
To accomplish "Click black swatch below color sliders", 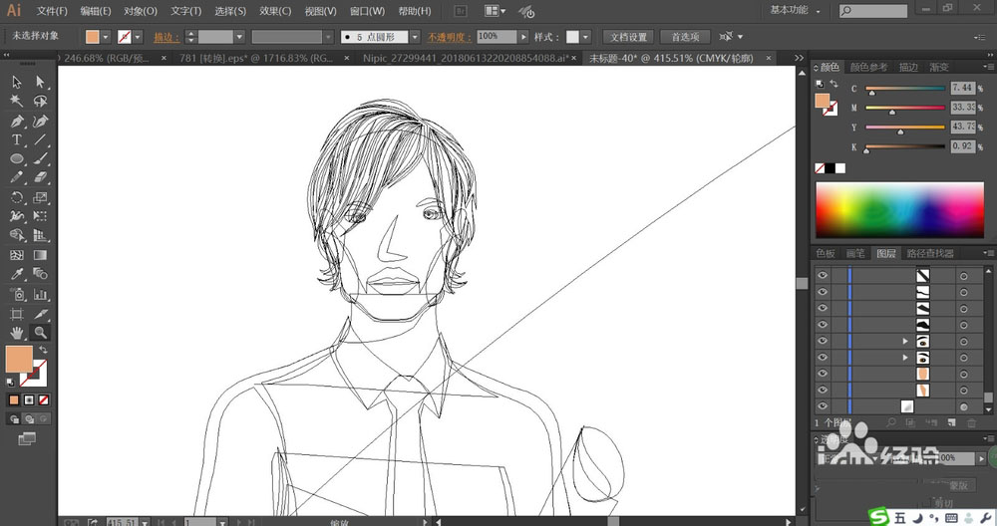I will point(830,168).
